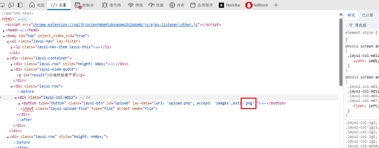The image size is (379, 148).
Task: Toggle device emulation icon
Action: point(11,5)
